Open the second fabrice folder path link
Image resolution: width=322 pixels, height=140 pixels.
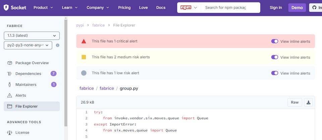tap(107, 88)
